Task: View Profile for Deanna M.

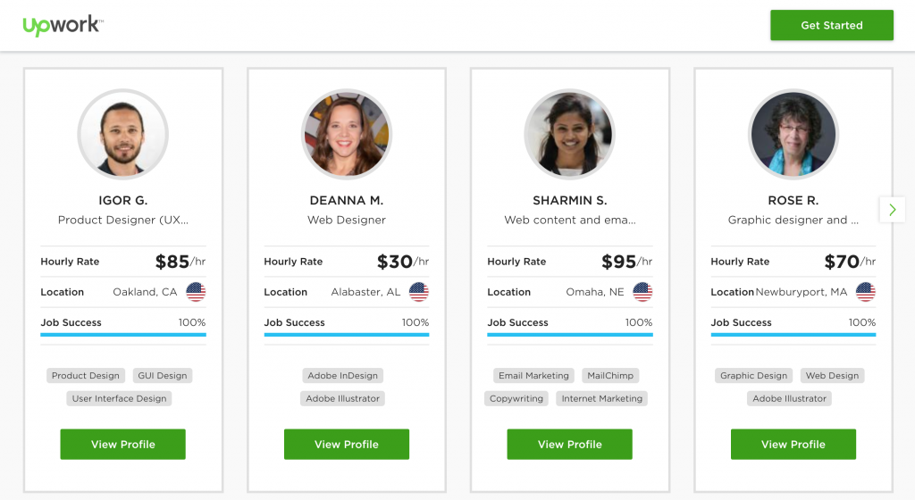Action: point(347,444)
